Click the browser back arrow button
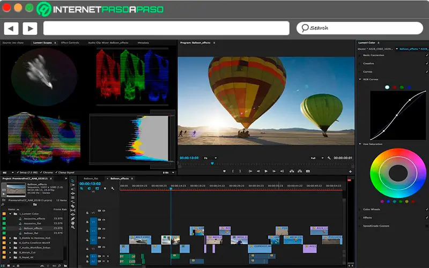The image size is (429, 268). (x=12, y=28)
